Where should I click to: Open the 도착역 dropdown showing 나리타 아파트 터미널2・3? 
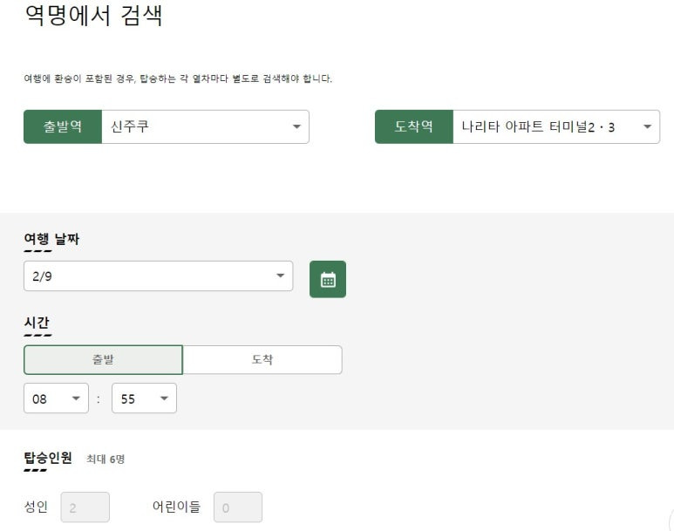pos(556,126)
